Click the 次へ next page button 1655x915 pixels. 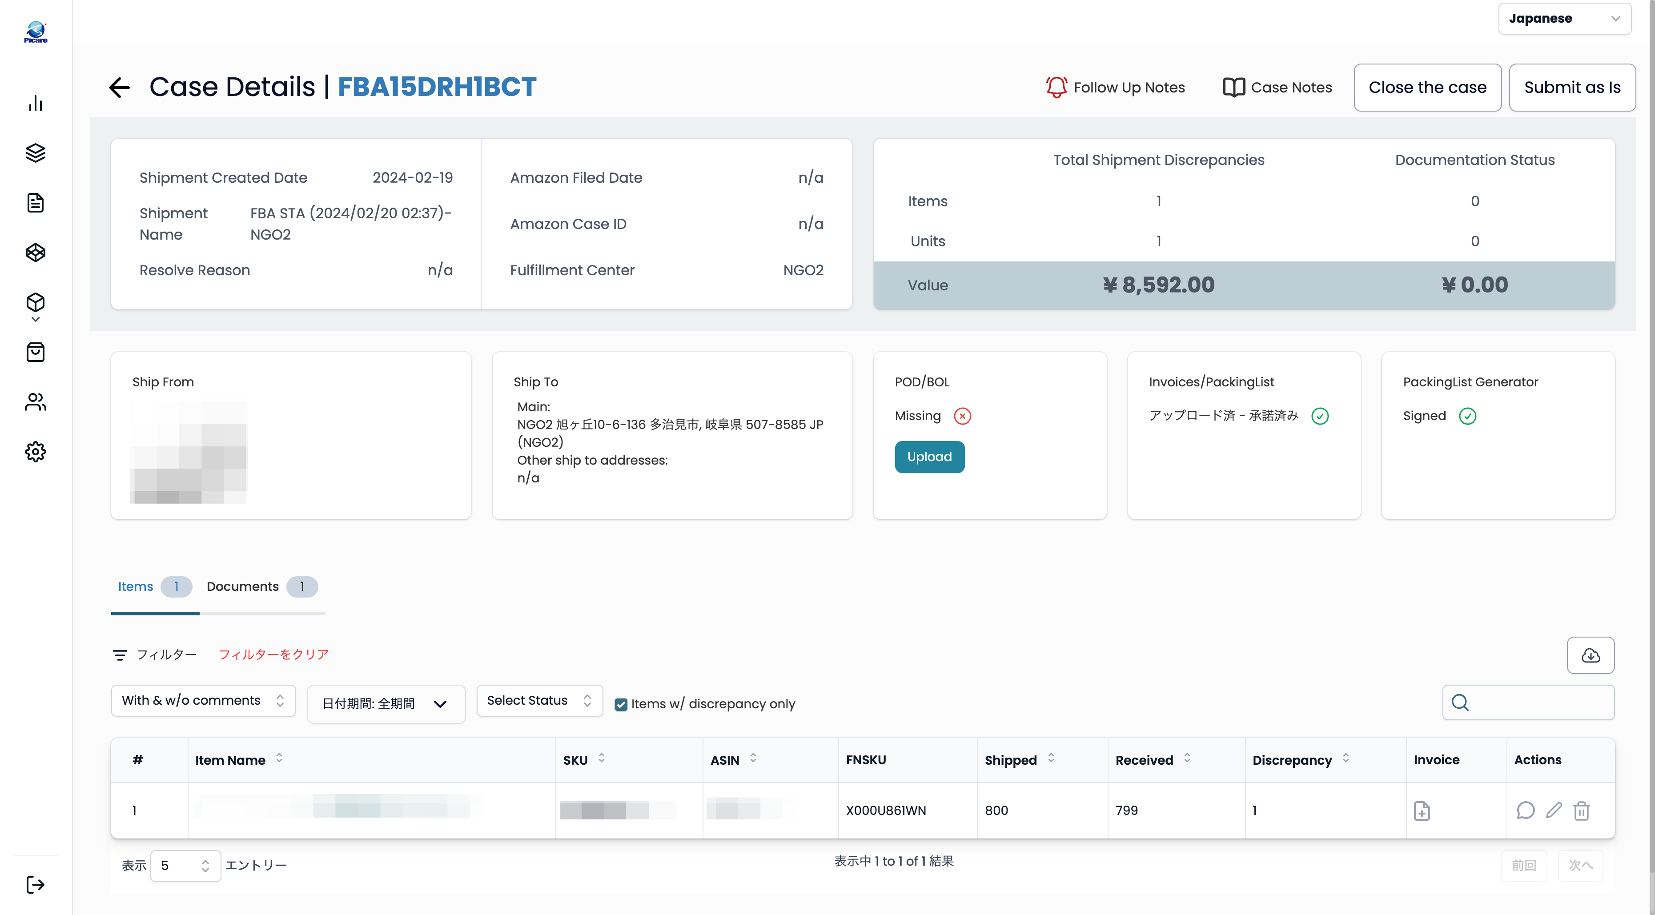[x=1580, y=866]
